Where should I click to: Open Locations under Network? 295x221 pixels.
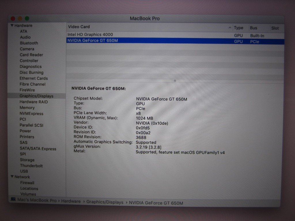click(x=29, y=188)
